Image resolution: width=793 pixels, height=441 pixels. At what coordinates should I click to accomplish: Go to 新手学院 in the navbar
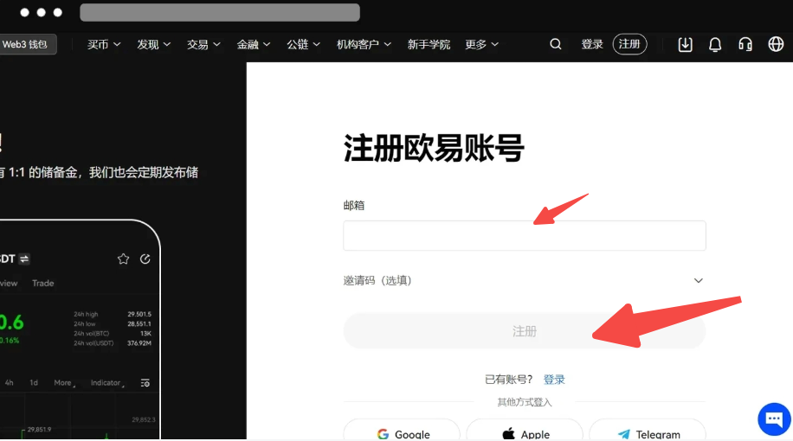coord(429,44)
